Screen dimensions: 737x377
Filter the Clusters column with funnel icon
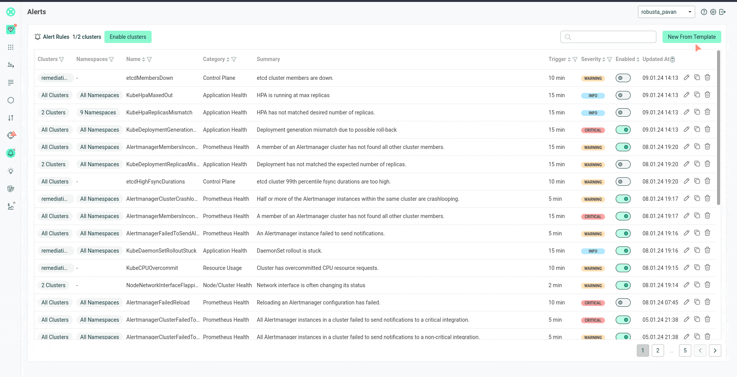(x=61, y=60)
